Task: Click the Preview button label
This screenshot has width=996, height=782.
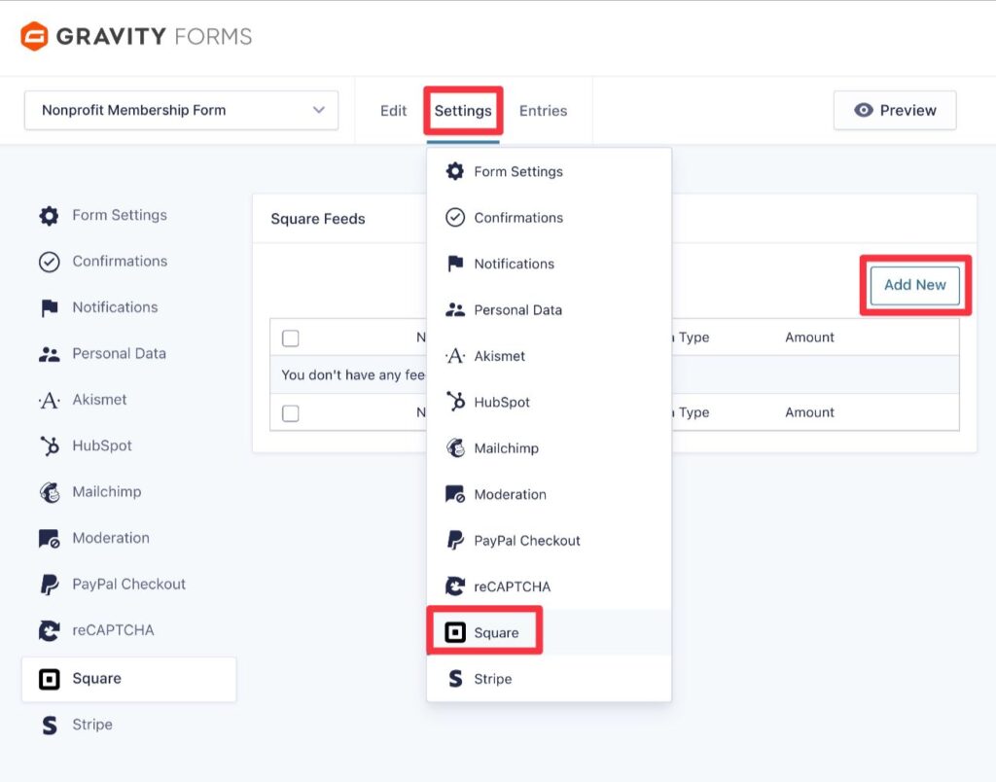Action: 907,110
